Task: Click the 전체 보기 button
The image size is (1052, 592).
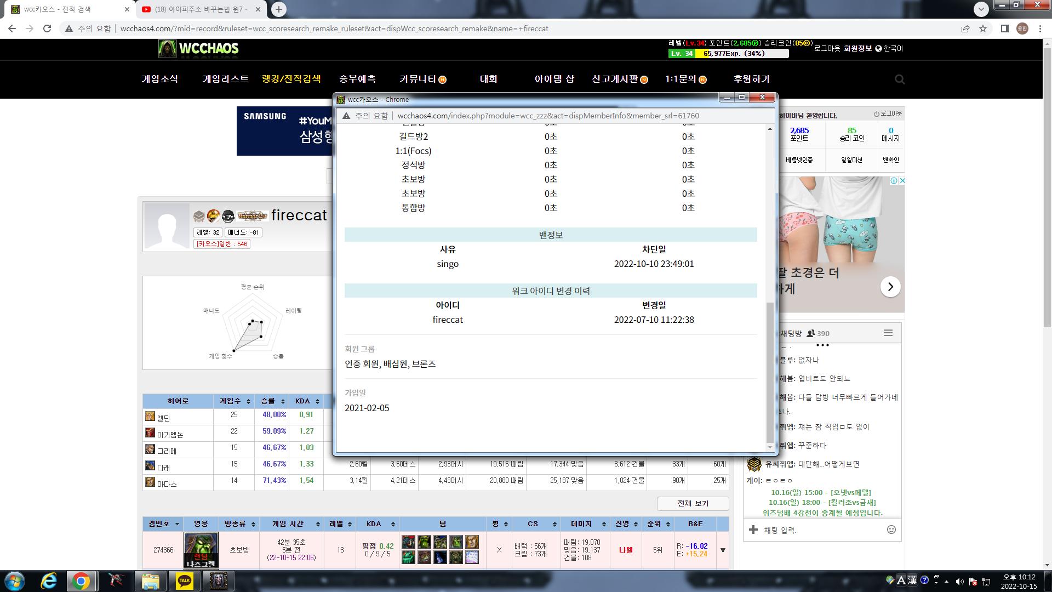Action: pyautogui.click(x=693, y=503)
